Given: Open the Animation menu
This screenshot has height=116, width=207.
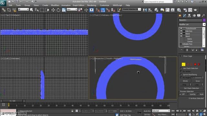Looking at the screenshot, I should 66,5.
